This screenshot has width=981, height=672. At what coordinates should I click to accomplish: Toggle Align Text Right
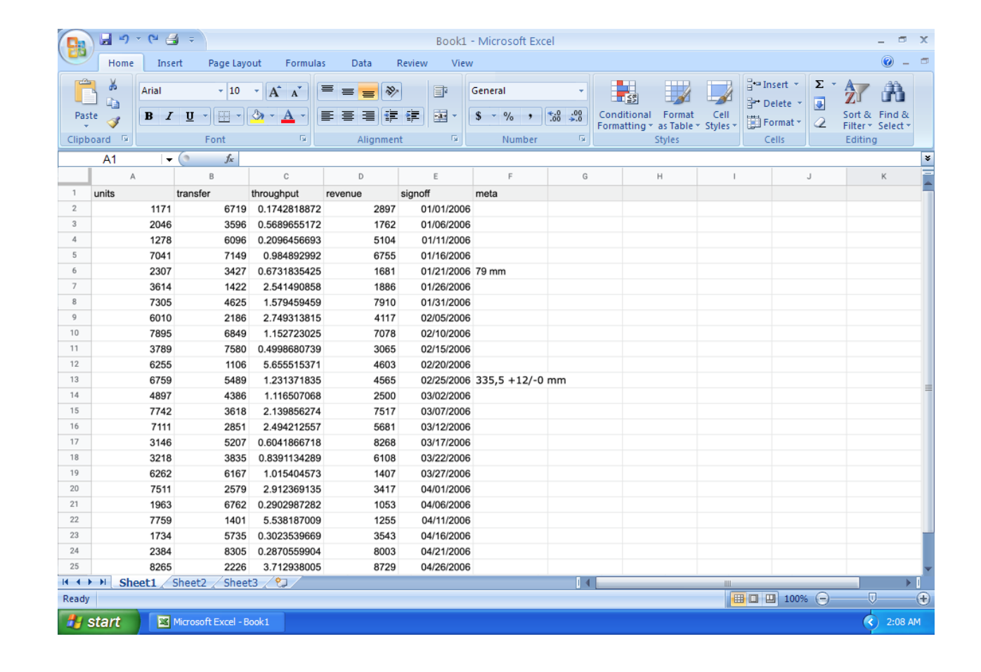[x=368, y=116]
